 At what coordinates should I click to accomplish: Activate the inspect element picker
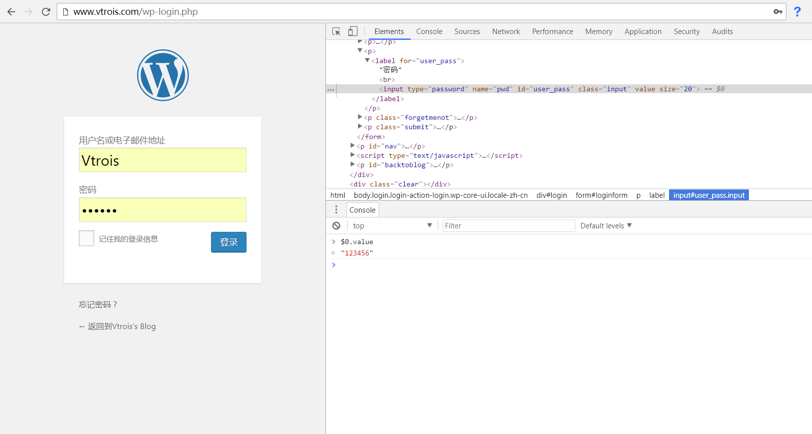click(x=336, y=32)
